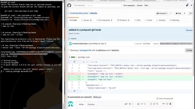Viewport: 195px width, 109px height.
Task: Open Pull requests in top navigation
Action: pos(129,5)
